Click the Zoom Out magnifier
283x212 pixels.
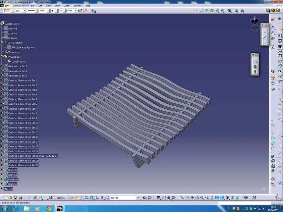click(207, 198)
